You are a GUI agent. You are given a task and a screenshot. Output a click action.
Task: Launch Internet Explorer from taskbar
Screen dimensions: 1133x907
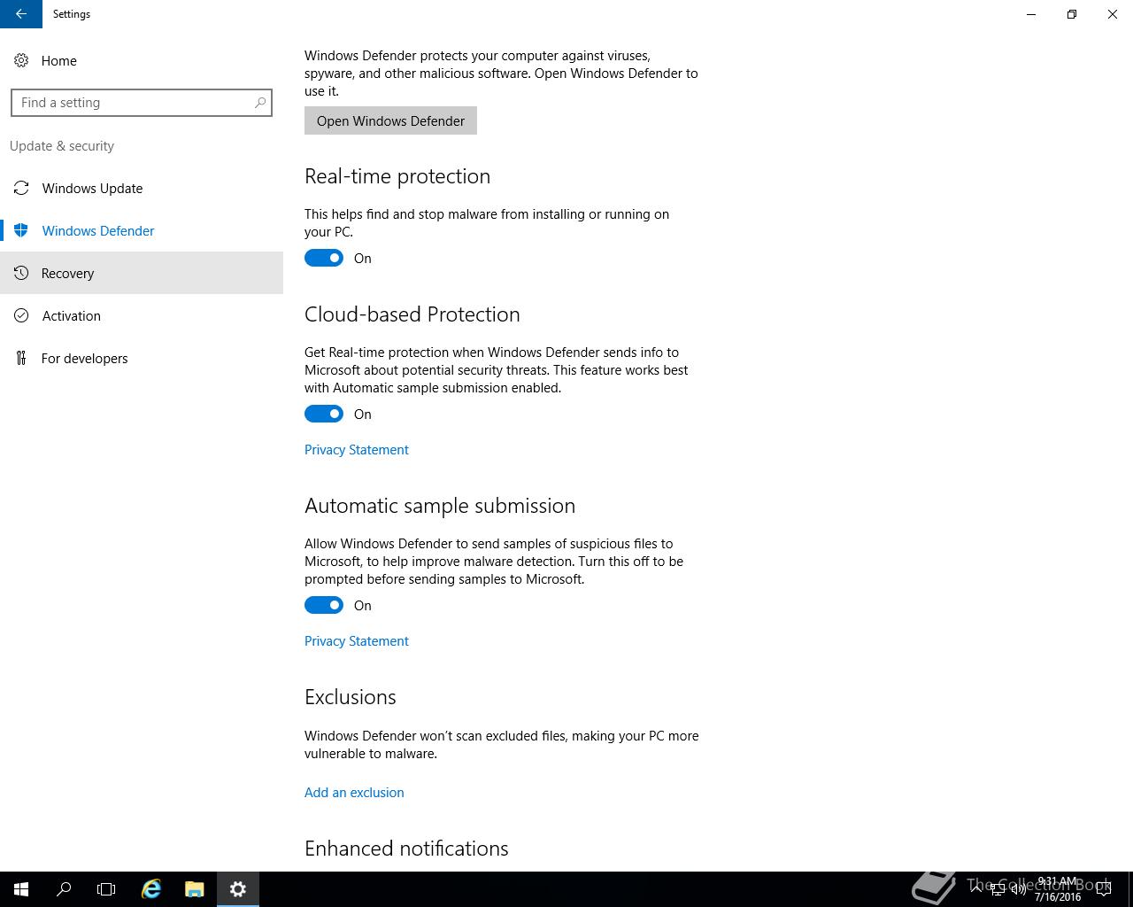coord(151,889)
